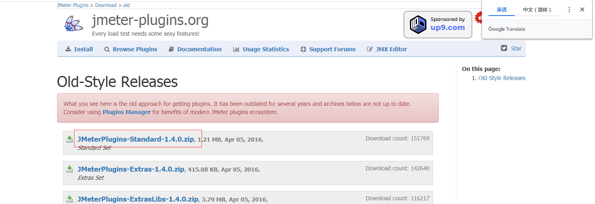Click the old breadcrumb link
Viewport: 595px width, 204px height.
click(126, 5)
